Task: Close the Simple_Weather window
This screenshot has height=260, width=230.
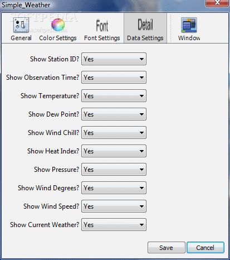Action: 217,3
